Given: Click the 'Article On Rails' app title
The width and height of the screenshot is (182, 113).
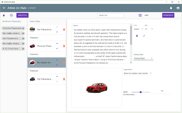Looking at the screenshot, I should point(17,8).
